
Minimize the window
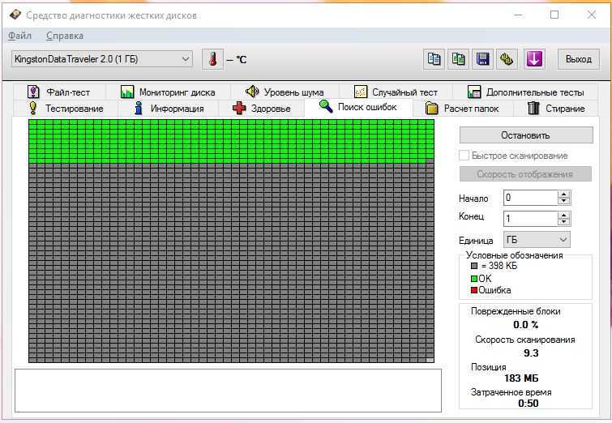coord(518,15)
